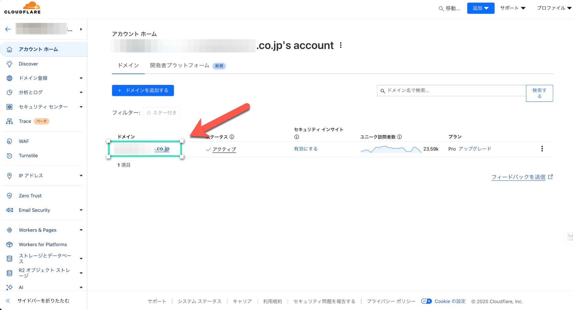Open the 移動... search at top
The width and height of the screenshot is (573, 310).
(449, 8)
